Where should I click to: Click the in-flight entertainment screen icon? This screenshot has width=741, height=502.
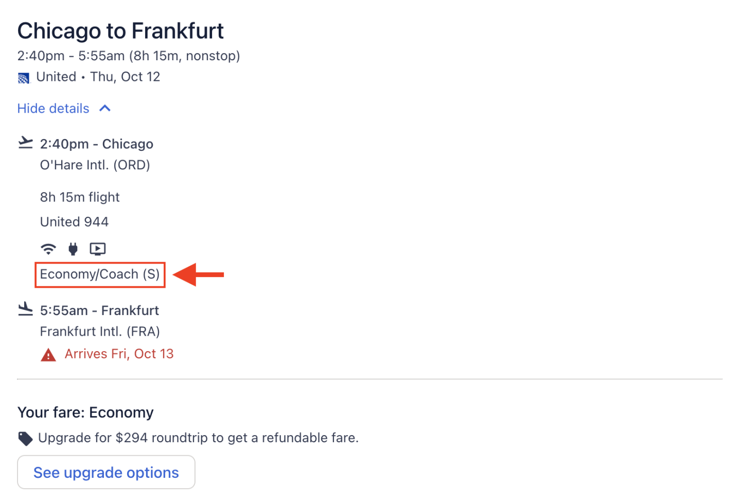pos(98,249)
